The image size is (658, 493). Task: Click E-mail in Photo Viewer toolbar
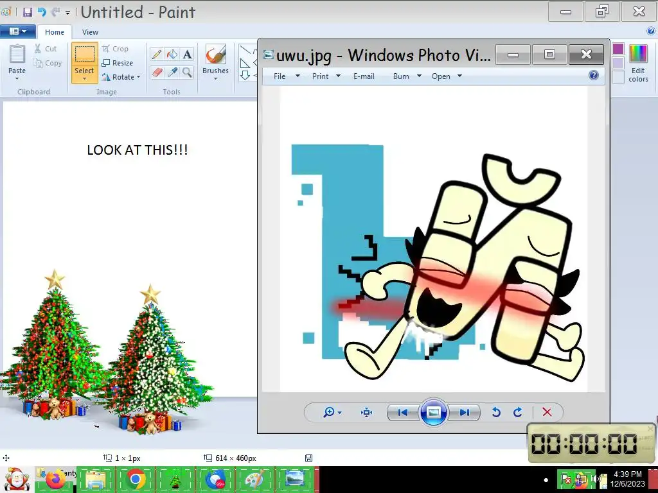point(364,76)
